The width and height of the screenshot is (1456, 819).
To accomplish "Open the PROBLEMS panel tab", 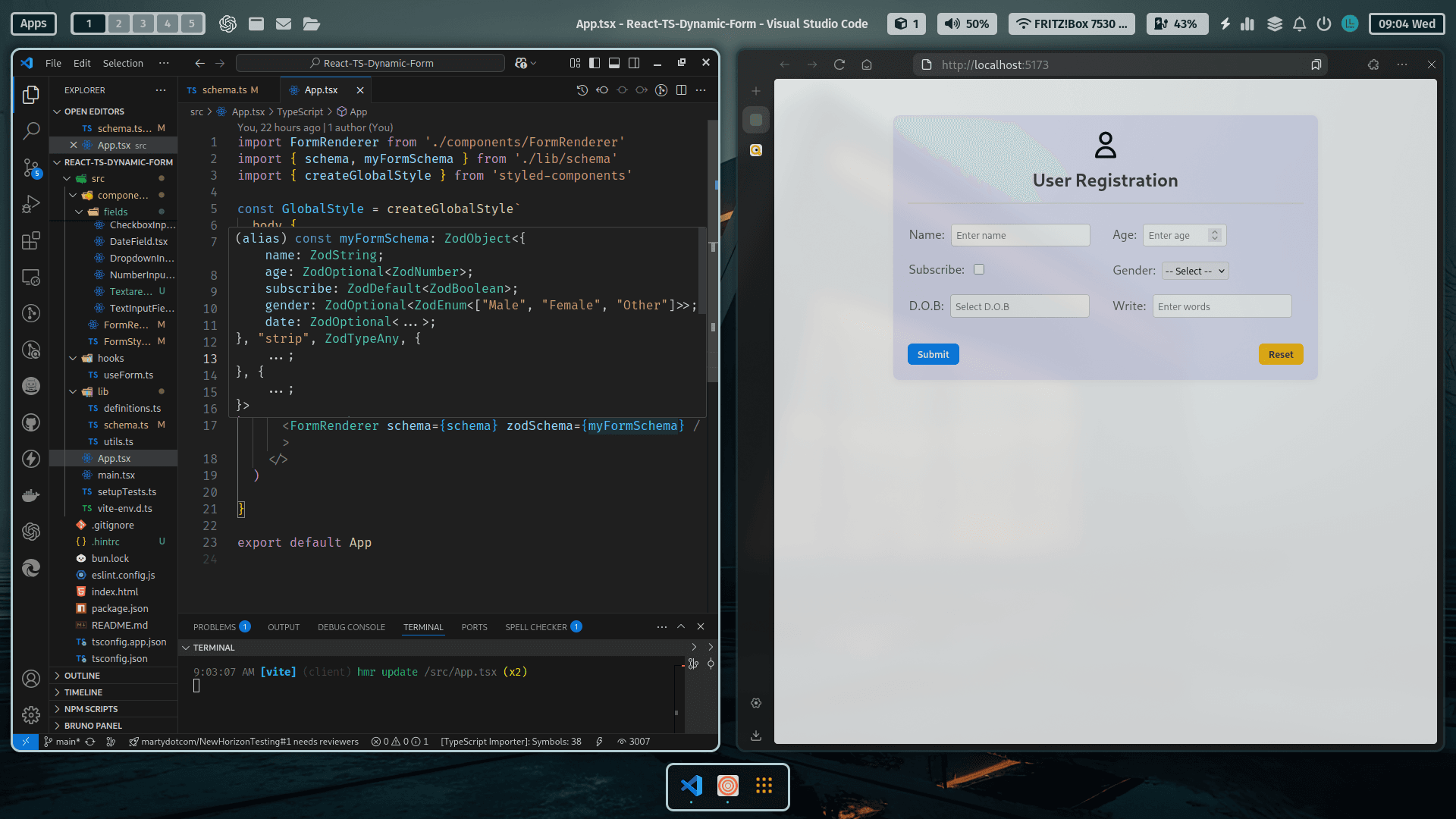I will (x=215, y=627).
